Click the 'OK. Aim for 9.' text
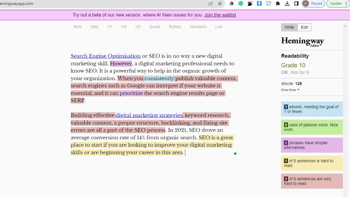Screen dimensions: 350x197 [x=295, y=72]
